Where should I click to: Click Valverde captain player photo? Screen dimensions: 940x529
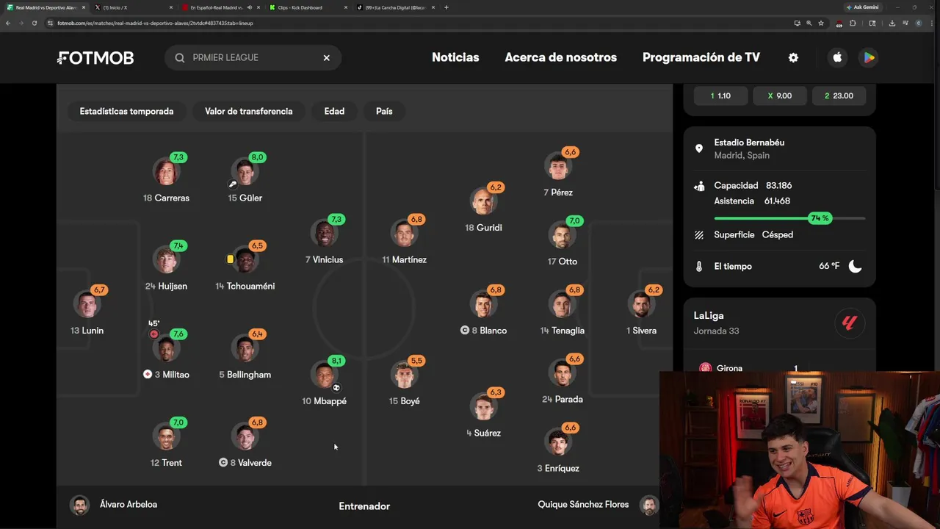tap(245, 436)
